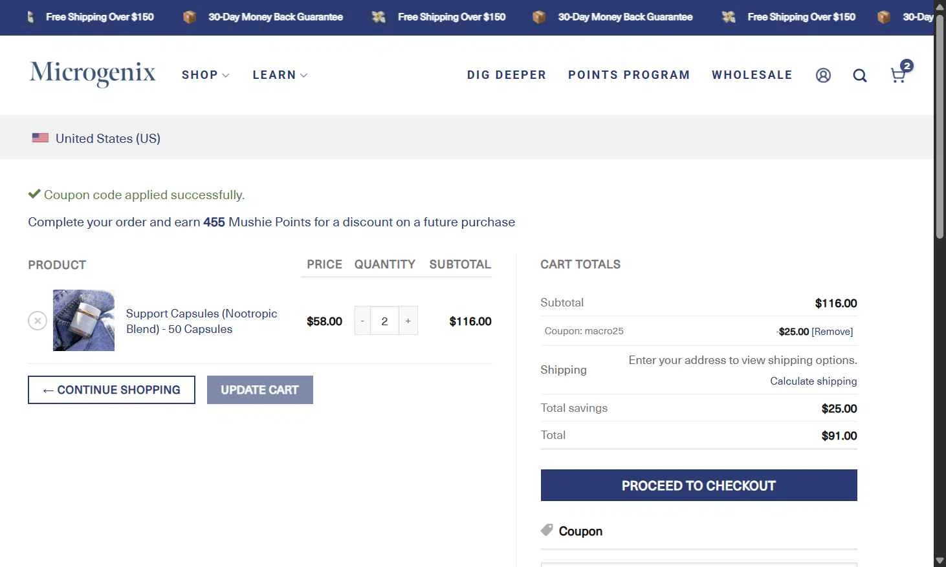The width and height of the screenshot is (946, 567).
Task: Click the $58.00 price cell
Action: pyautogui.click(x=324, y=321)
